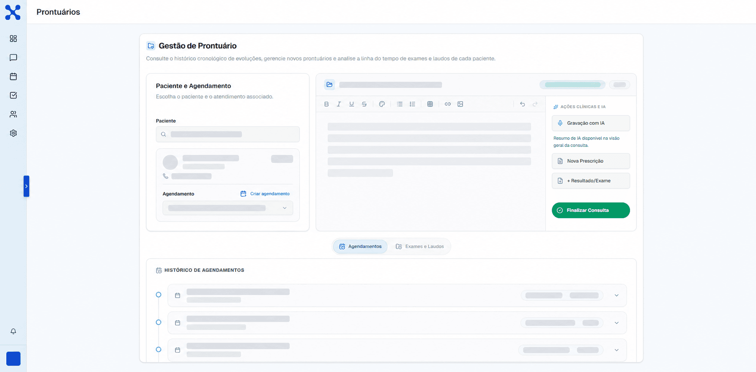This screenshot has width=756, height=372.
Task: Open the blue user avatar square
Action: pyautogui.click(x=14, y=358)
